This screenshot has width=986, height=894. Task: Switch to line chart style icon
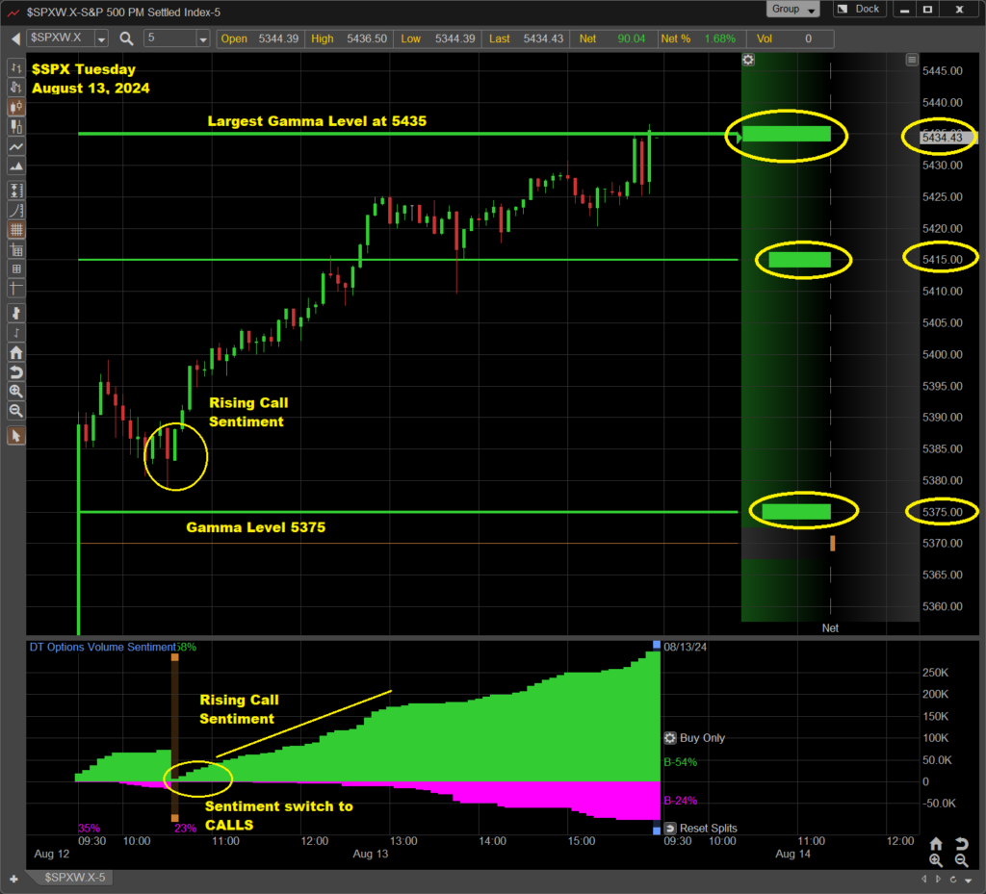pos(16,147)
